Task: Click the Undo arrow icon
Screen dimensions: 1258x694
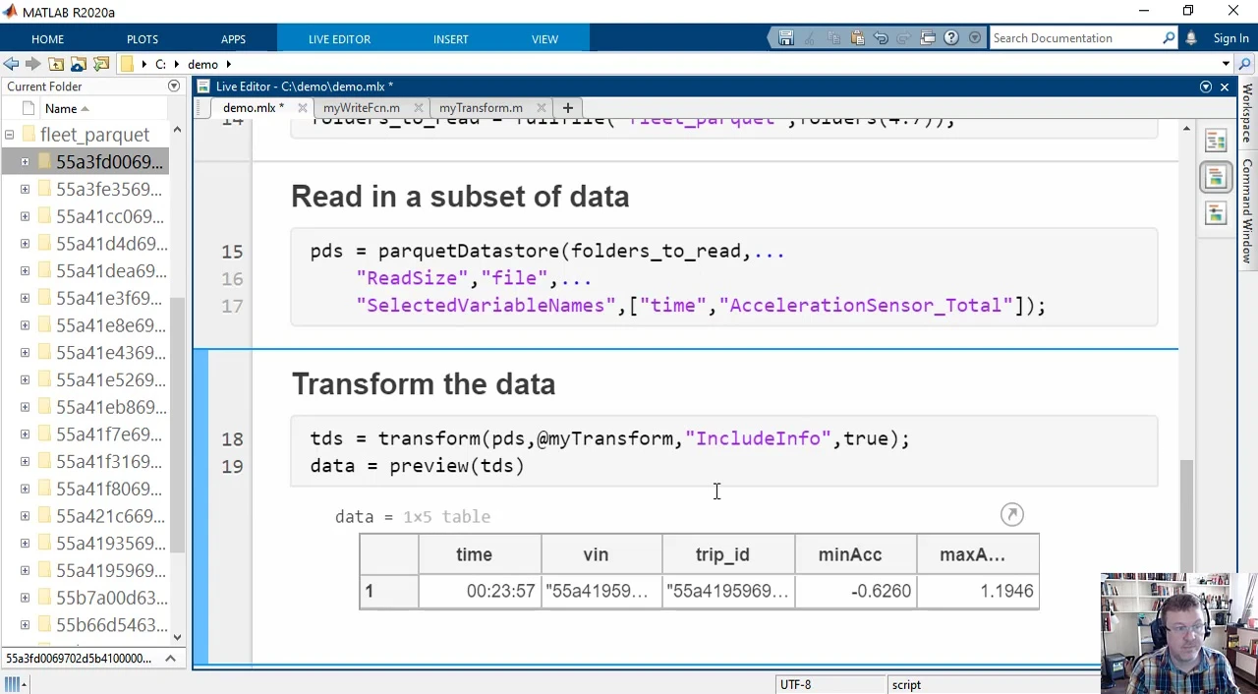Action: pyautogui.click(x=881, y=38)
